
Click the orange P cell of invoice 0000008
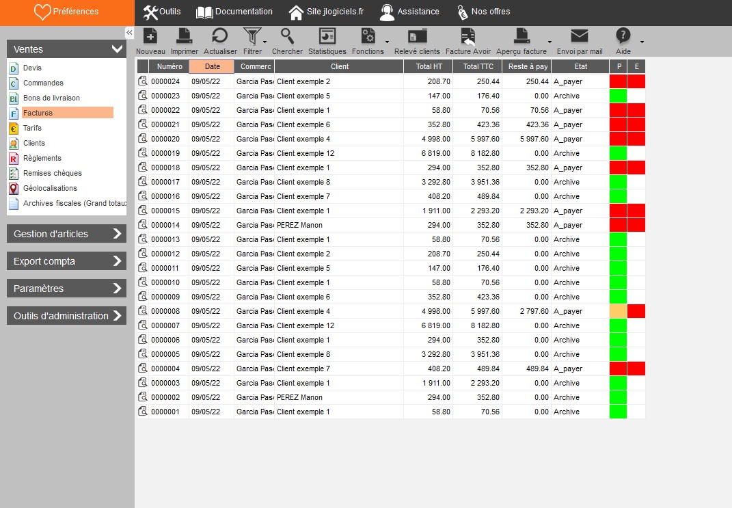[618, 311]
